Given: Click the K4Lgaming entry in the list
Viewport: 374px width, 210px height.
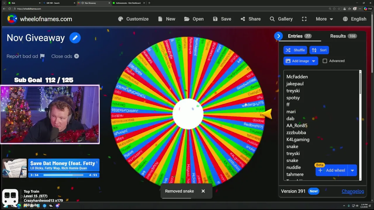Looking at the screenshot, I should click(x=298, y=139).
